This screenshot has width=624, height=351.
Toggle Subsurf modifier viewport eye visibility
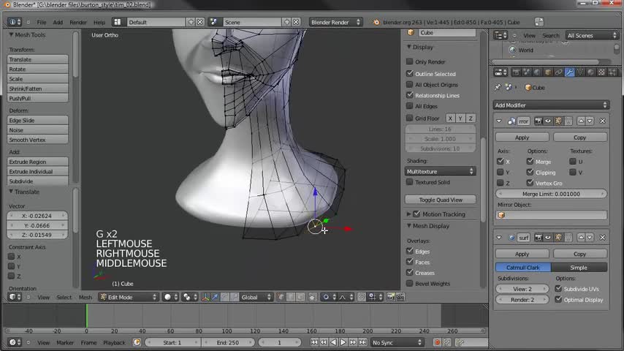(x=548, y=238)
